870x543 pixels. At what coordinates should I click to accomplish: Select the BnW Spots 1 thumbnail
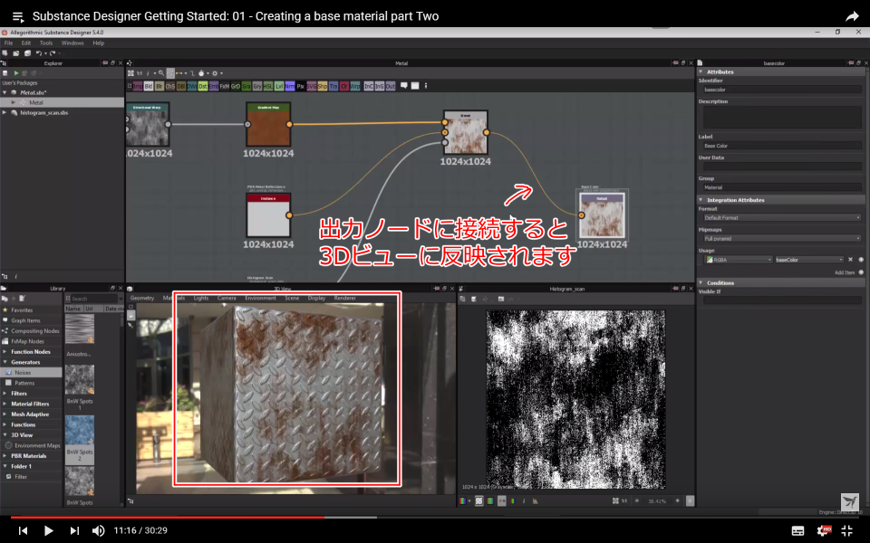coord(80,379)
